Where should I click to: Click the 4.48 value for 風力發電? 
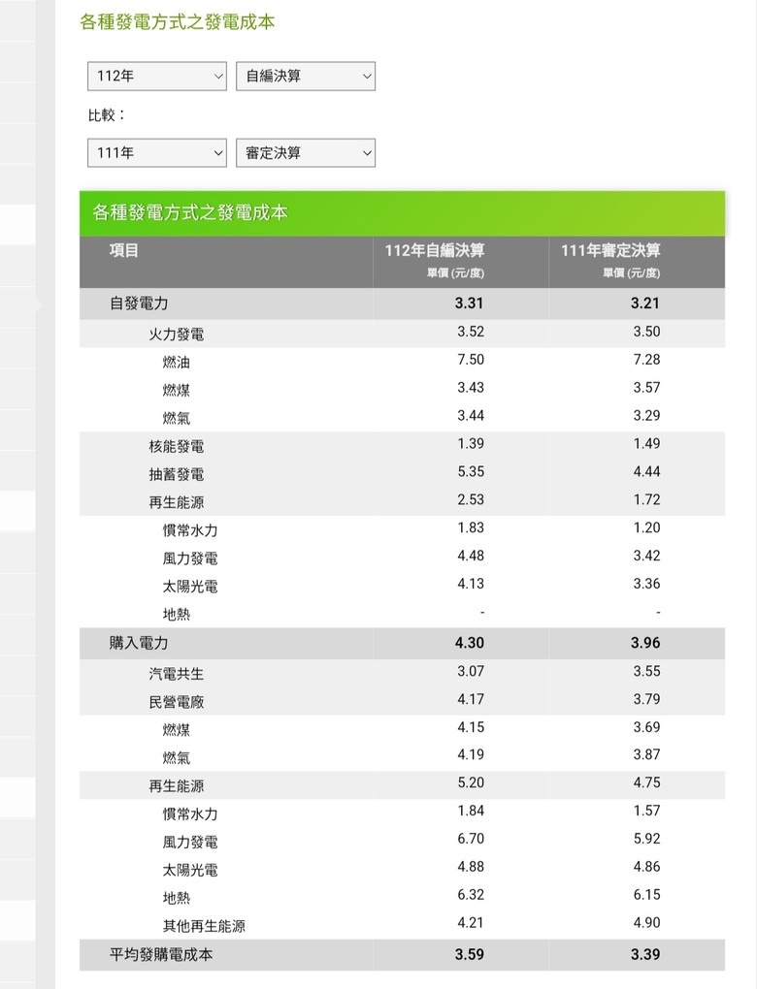point(471,556)
